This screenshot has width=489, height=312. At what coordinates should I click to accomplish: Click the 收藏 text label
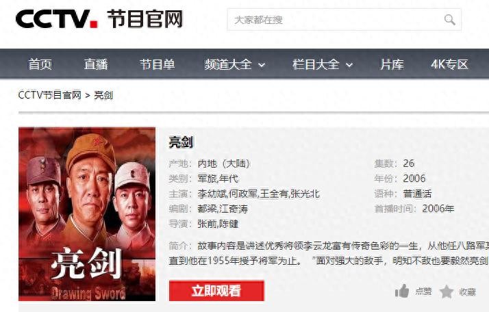(x=468, y=292)
